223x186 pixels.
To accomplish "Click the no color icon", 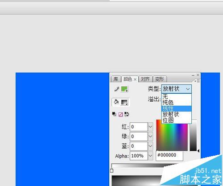I will [x=120, y=114].
